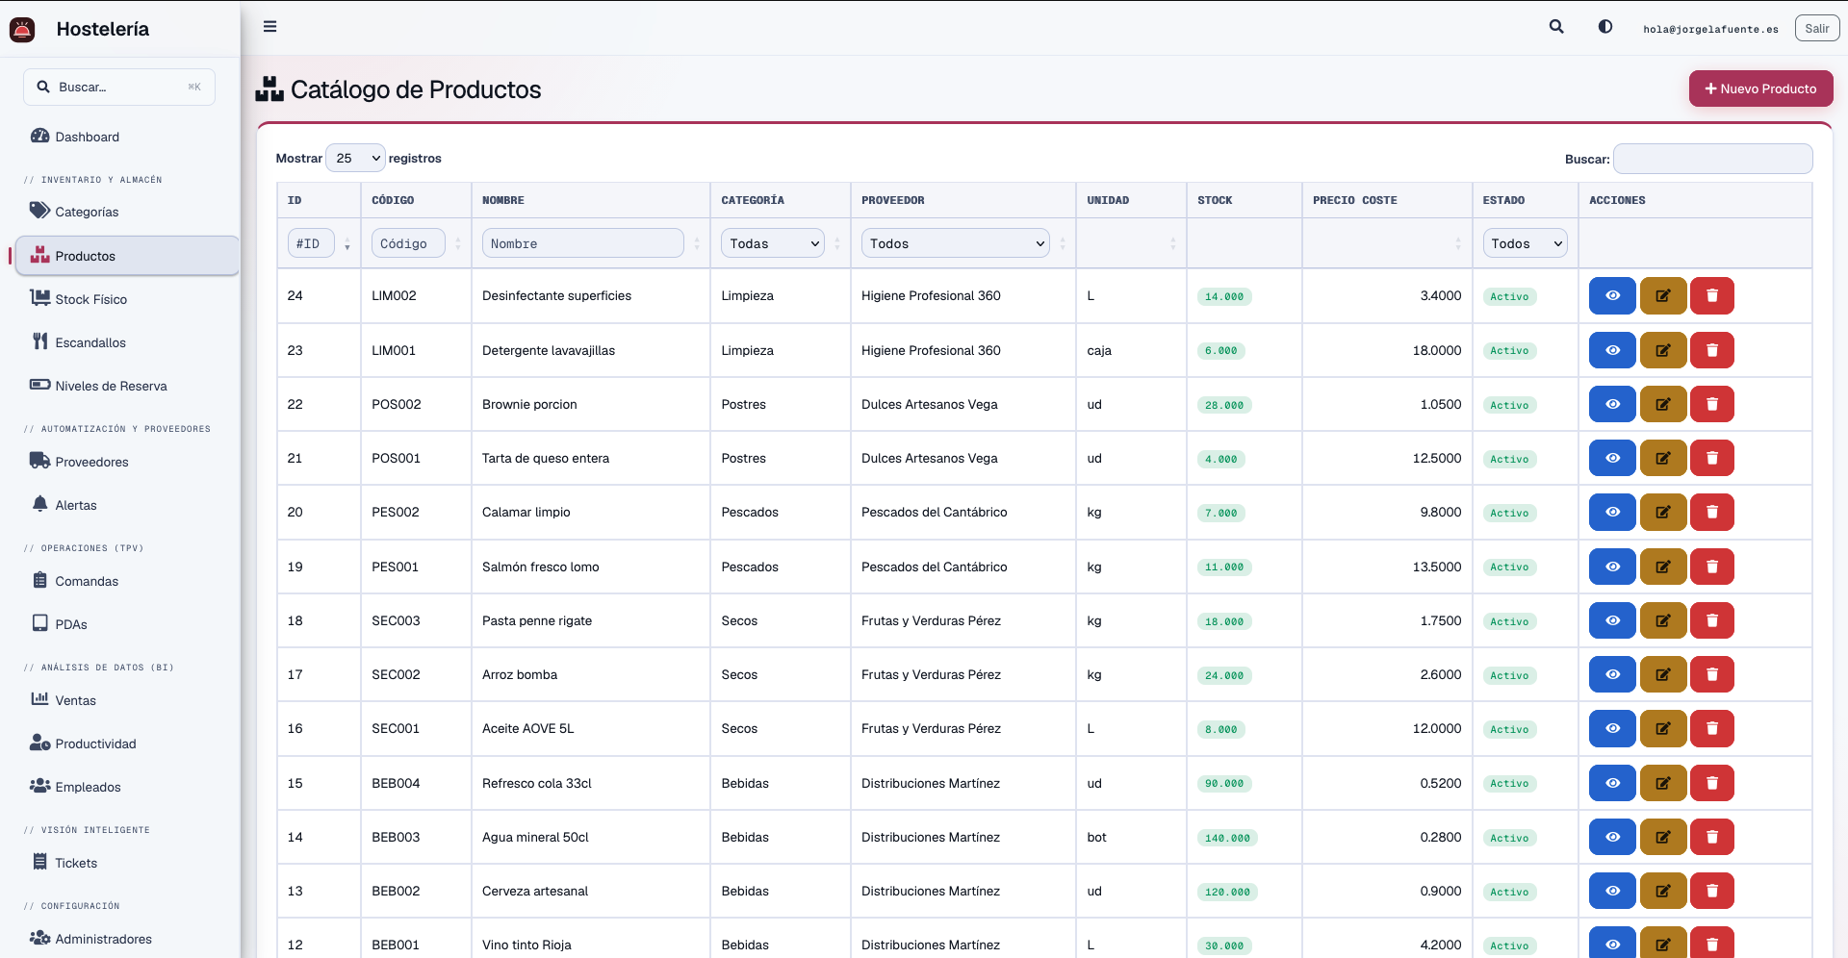Open the Proveedor filter dropdown

tap(956, 243)
